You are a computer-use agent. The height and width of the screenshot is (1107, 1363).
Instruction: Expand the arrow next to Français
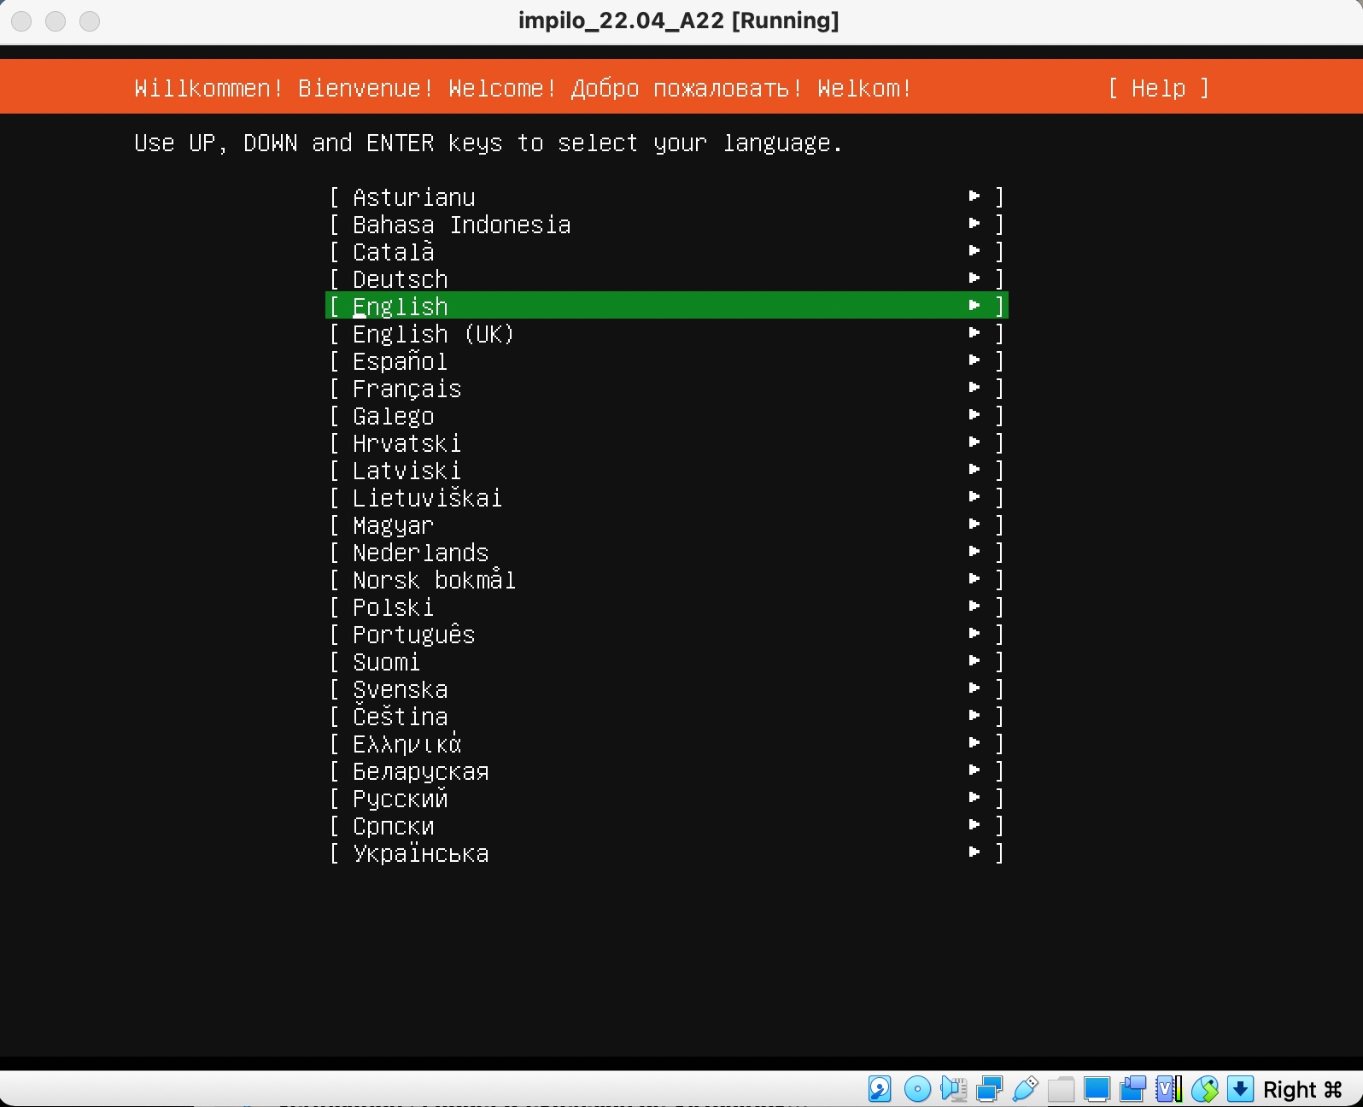[x=974, y=388]
